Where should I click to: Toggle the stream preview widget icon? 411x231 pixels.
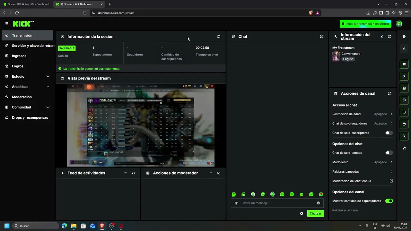[404, 64]
